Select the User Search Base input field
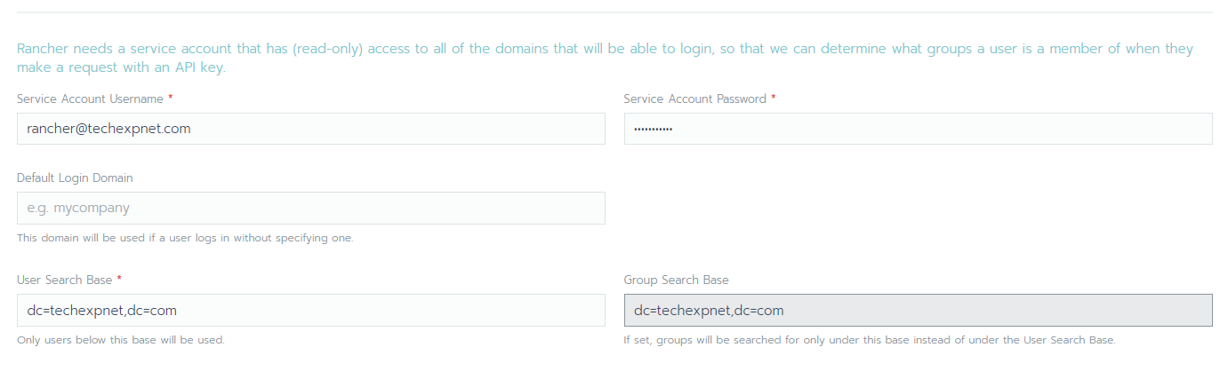The height and width of the screenshot is (379, 1228). pos(310,310)
